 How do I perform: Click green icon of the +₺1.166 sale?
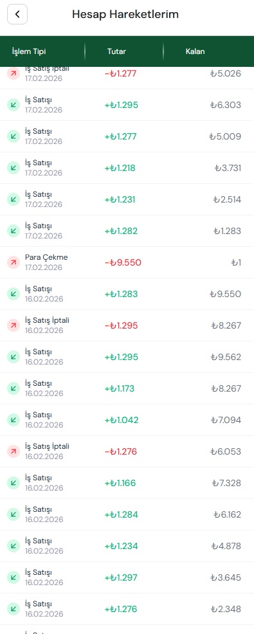[14, 483]
